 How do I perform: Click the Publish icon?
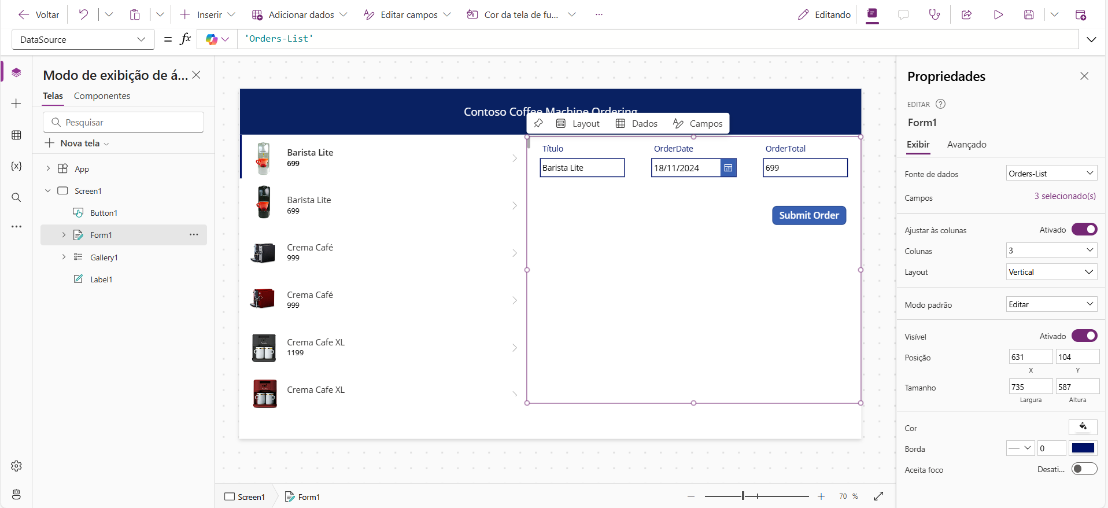coord(1080,14)
